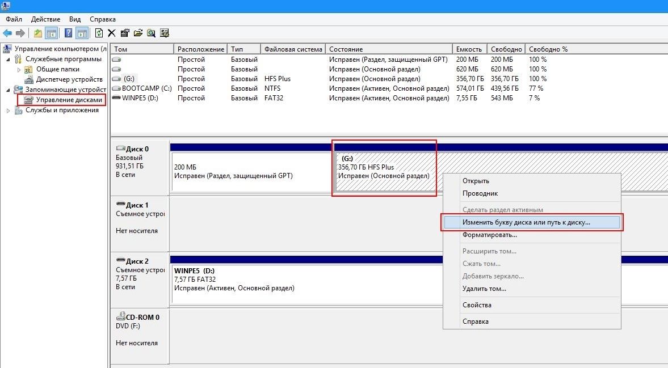Image resolution: width=668 pixels, height=368 pixels.
Task: Click the CD-ROM 0 disc icon
Action: click(x=120, y=316)
